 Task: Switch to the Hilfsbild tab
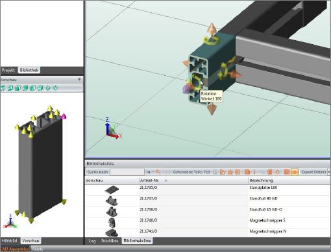[9, 240]
